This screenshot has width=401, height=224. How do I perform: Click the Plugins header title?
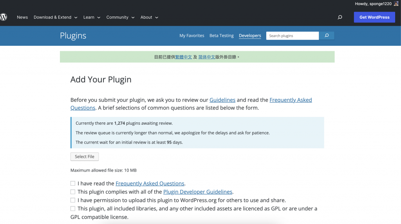tap(73, 36)
